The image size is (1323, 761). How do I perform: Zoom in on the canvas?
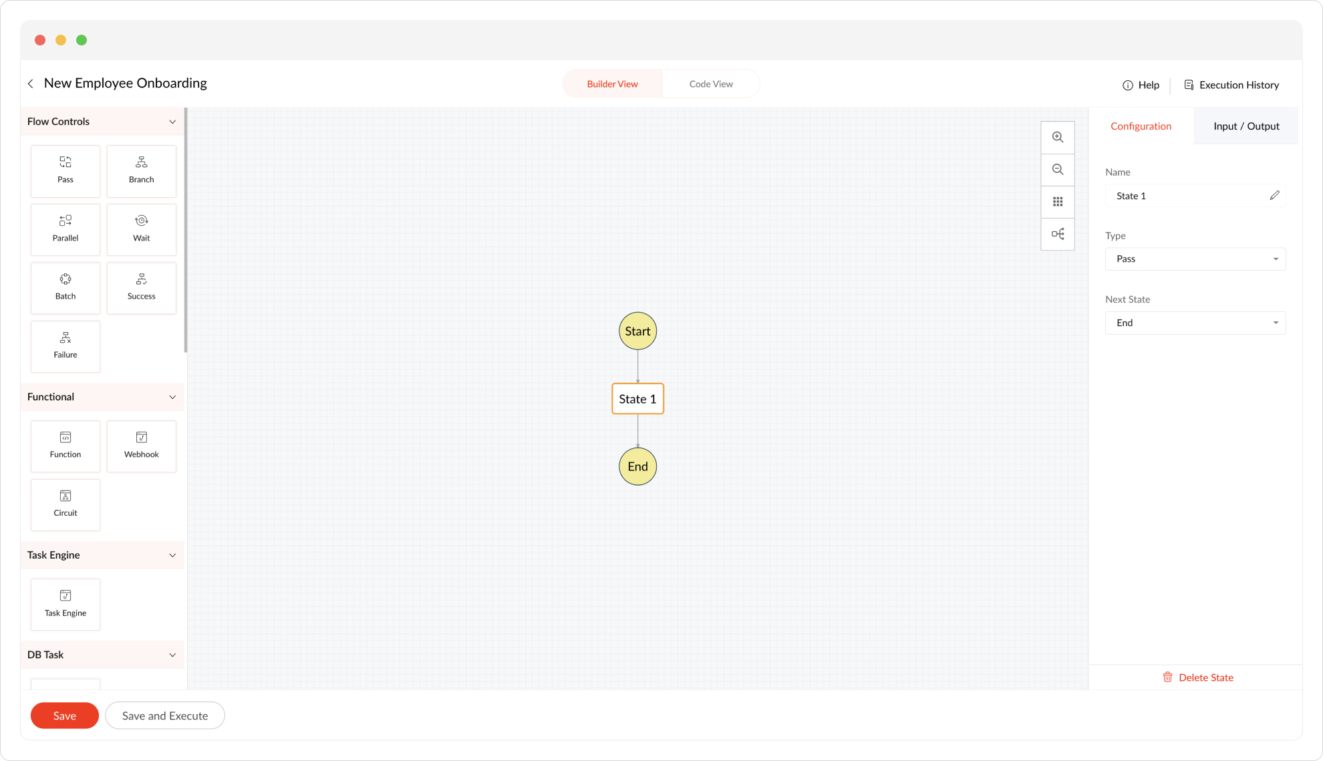click(1057, 138)
